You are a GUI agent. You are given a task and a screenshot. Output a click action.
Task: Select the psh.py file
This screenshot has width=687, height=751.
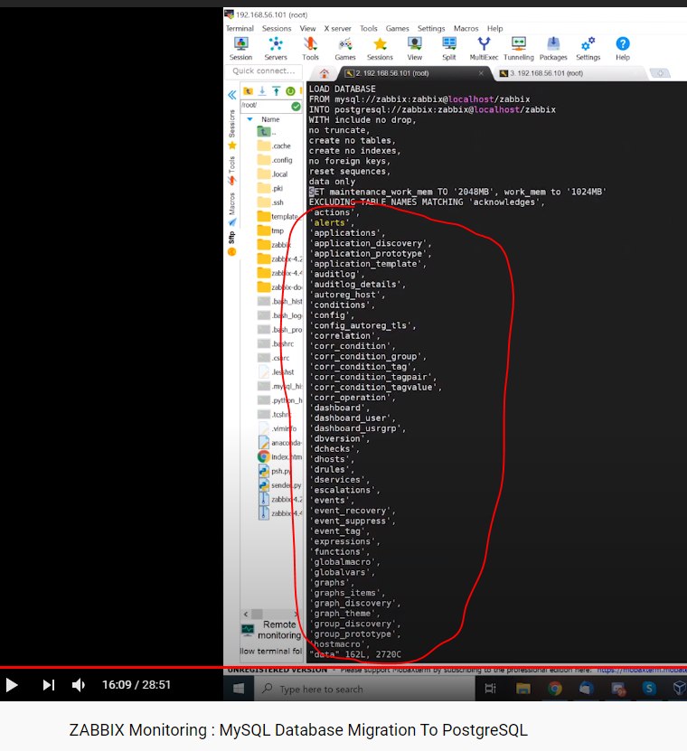pos(275,471)
